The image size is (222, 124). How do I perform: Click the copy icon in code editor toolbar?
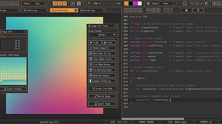click(153, 10)
